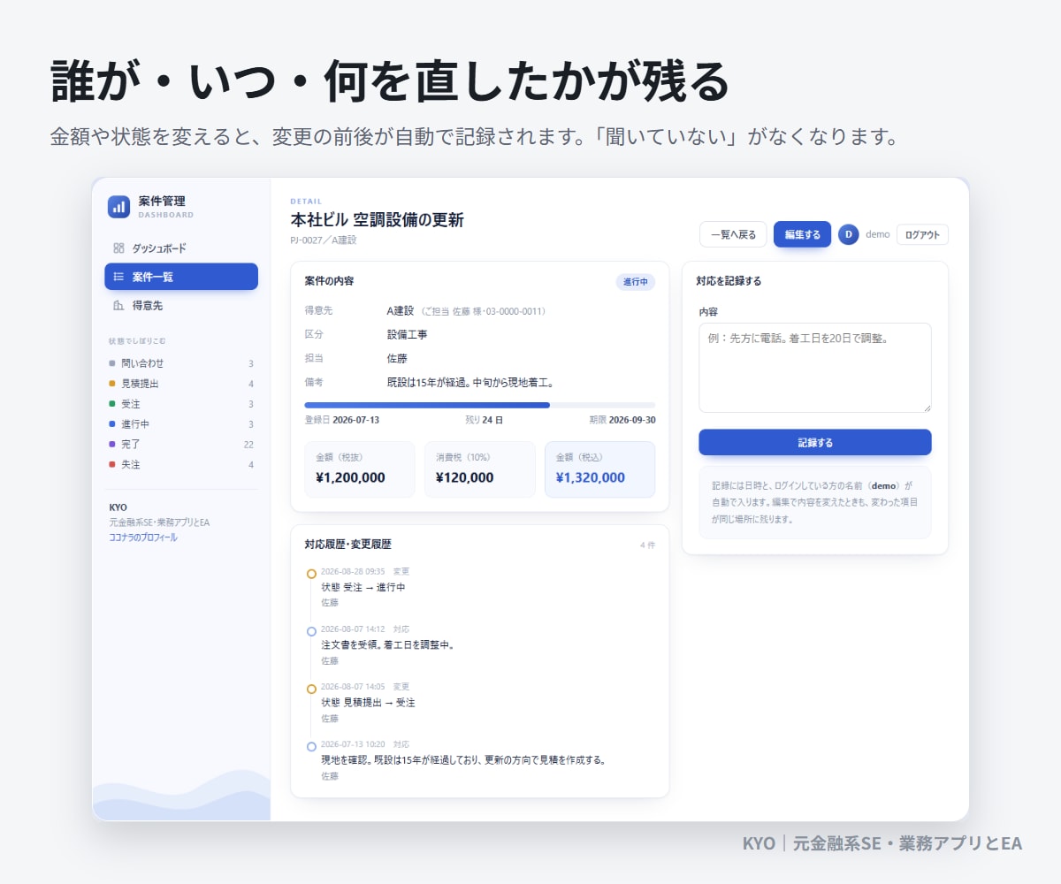Viewport: 1061px width, 884px height.
Task: Click entry 注文書を受領。着工日を調整中。
Action: (x=388, y=644)
